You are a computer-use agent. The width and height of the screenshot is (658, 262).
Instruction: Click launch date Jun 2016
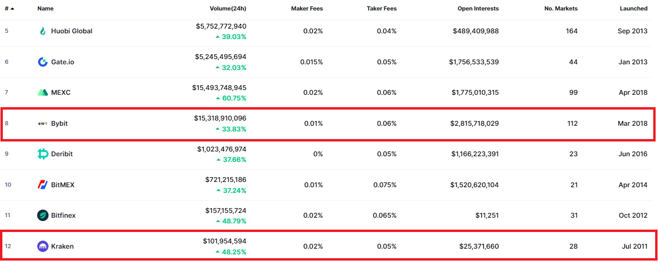[x=633, y=154]
